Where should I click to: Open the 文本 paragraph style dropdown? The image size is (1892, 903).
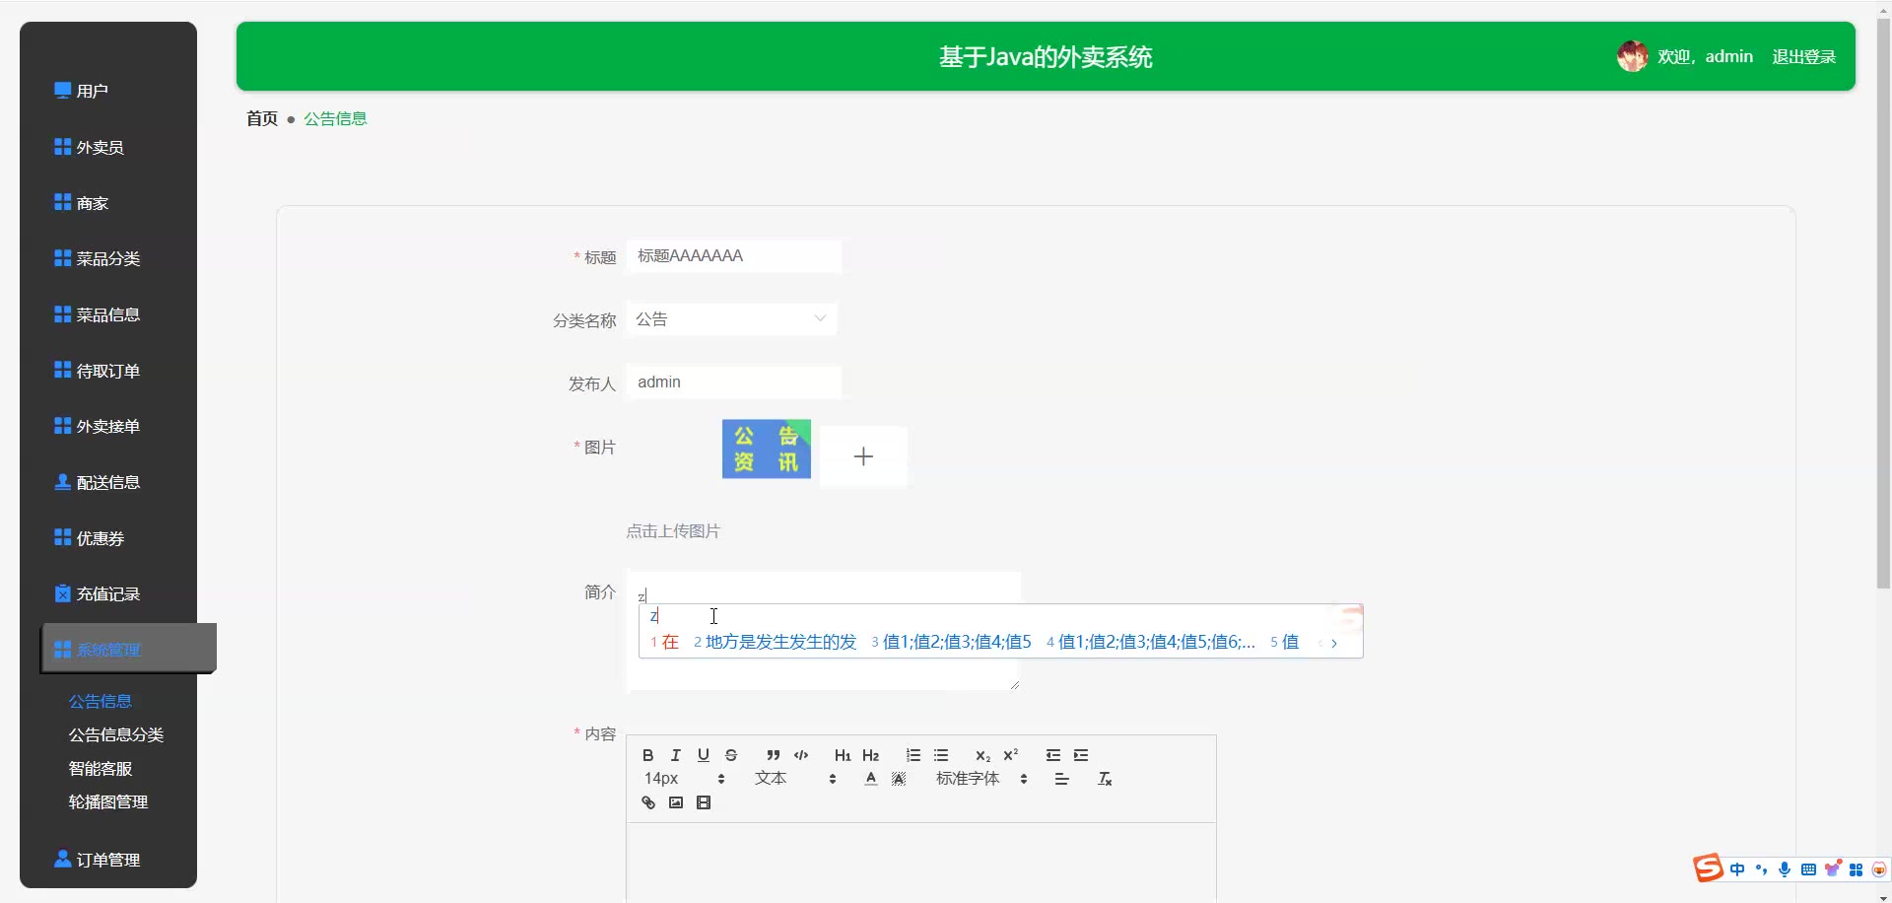(795, 779)
